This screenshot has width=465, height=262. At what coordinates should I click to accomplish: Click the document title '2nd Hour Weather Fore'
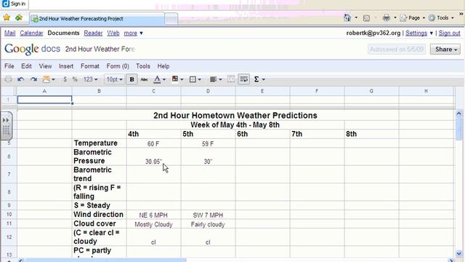(x=100, y=49)
